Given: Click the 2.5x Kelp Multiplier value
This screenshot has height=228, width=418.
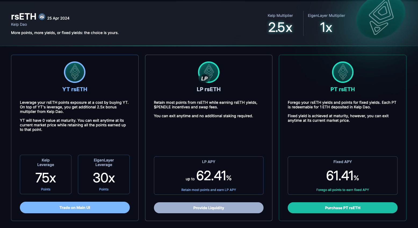Looking at the screenshot, I should point(280,27).
